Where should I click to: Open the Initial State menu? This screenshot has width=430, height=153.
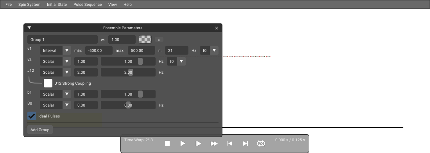tap(57, 4)
